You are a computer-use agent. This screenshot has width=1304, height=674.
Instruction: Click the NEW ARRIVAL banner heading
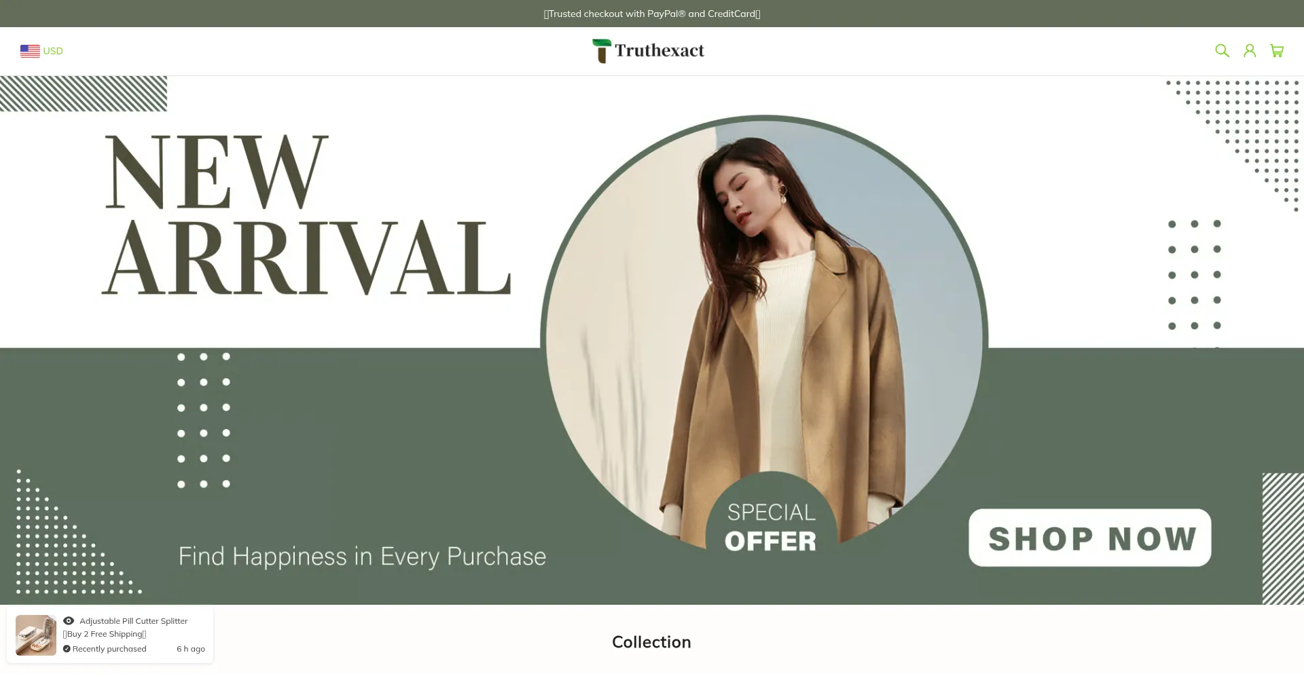coord(306,214)
